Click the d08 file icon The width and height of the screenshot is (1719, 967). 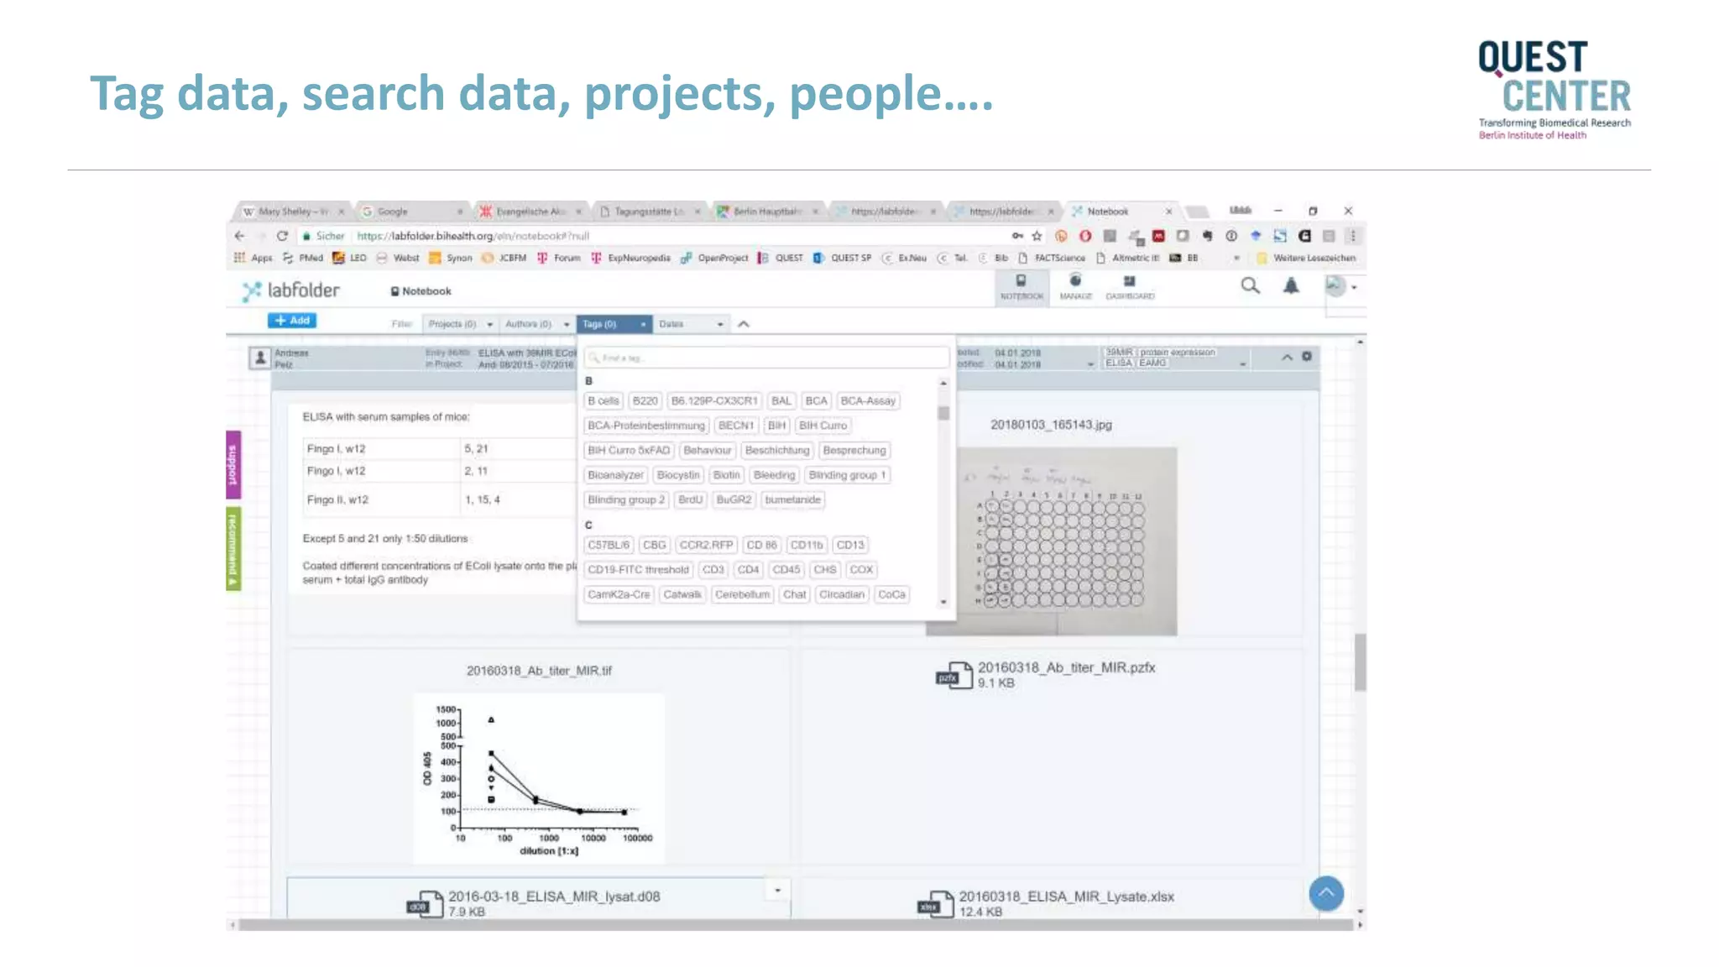tap(425, 904)
